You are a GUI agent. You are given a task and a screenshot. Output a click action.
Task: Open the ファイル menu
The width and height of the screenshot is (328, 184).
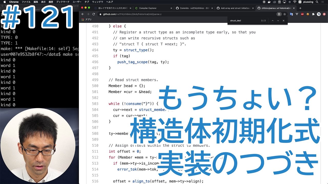point(26,2)
